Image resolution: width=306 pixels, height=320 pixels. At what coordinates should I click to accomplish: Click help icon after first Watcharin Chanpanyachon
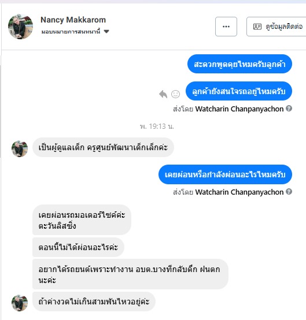tap(289, 109)
